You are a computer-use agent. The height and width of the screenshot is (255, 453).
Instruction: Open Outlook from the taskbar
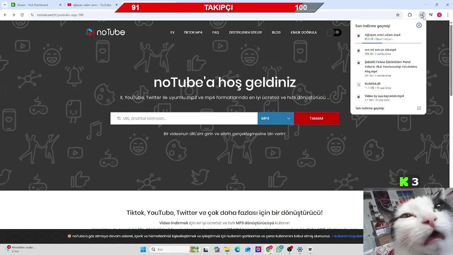pos(248,249)
